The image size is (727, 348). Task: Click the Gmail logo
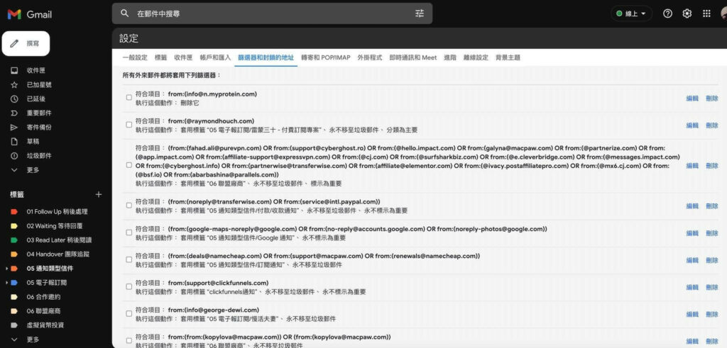point(30,14)
